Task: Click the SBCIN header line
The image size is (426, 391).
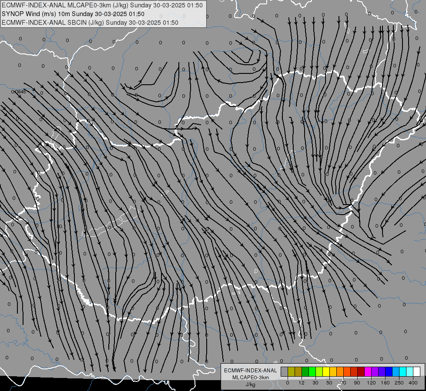Action: (90, 23)
